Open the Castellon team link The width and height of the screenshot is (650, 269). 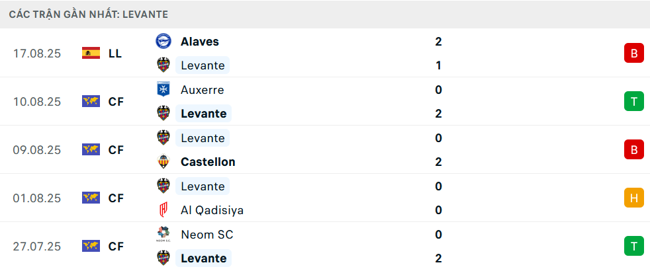pyautogui.click(x=208, y=161)
